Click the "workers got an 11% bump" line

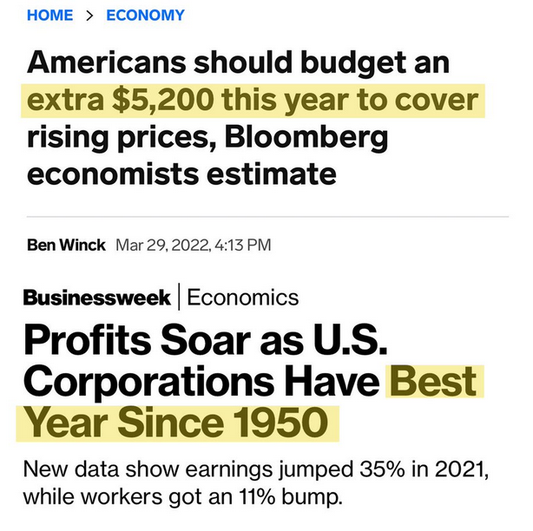point(212,498)
